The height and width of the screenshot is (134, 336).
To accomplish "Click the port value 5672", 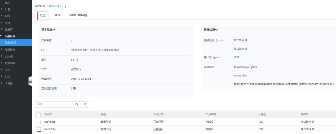I will 236,57.
